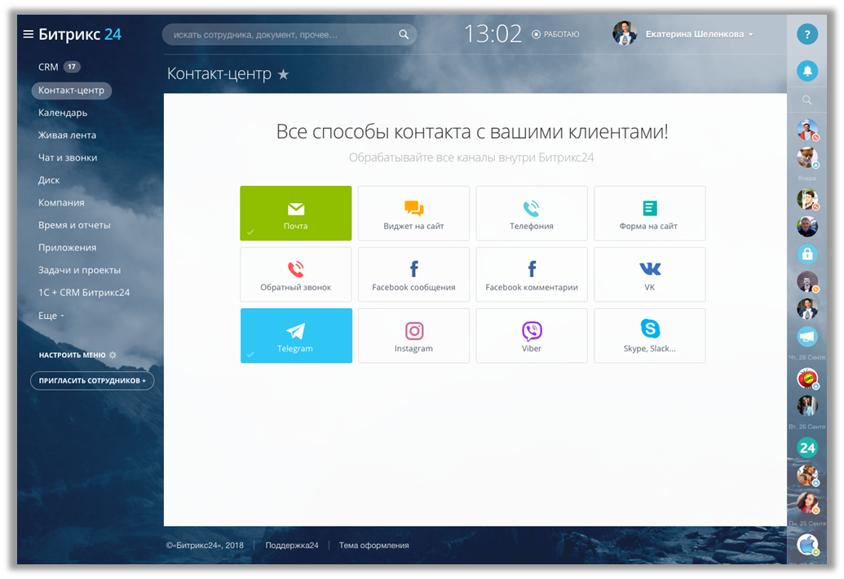
Task: Open Виджет на сайт chat tile
Action: pos(413,214)
